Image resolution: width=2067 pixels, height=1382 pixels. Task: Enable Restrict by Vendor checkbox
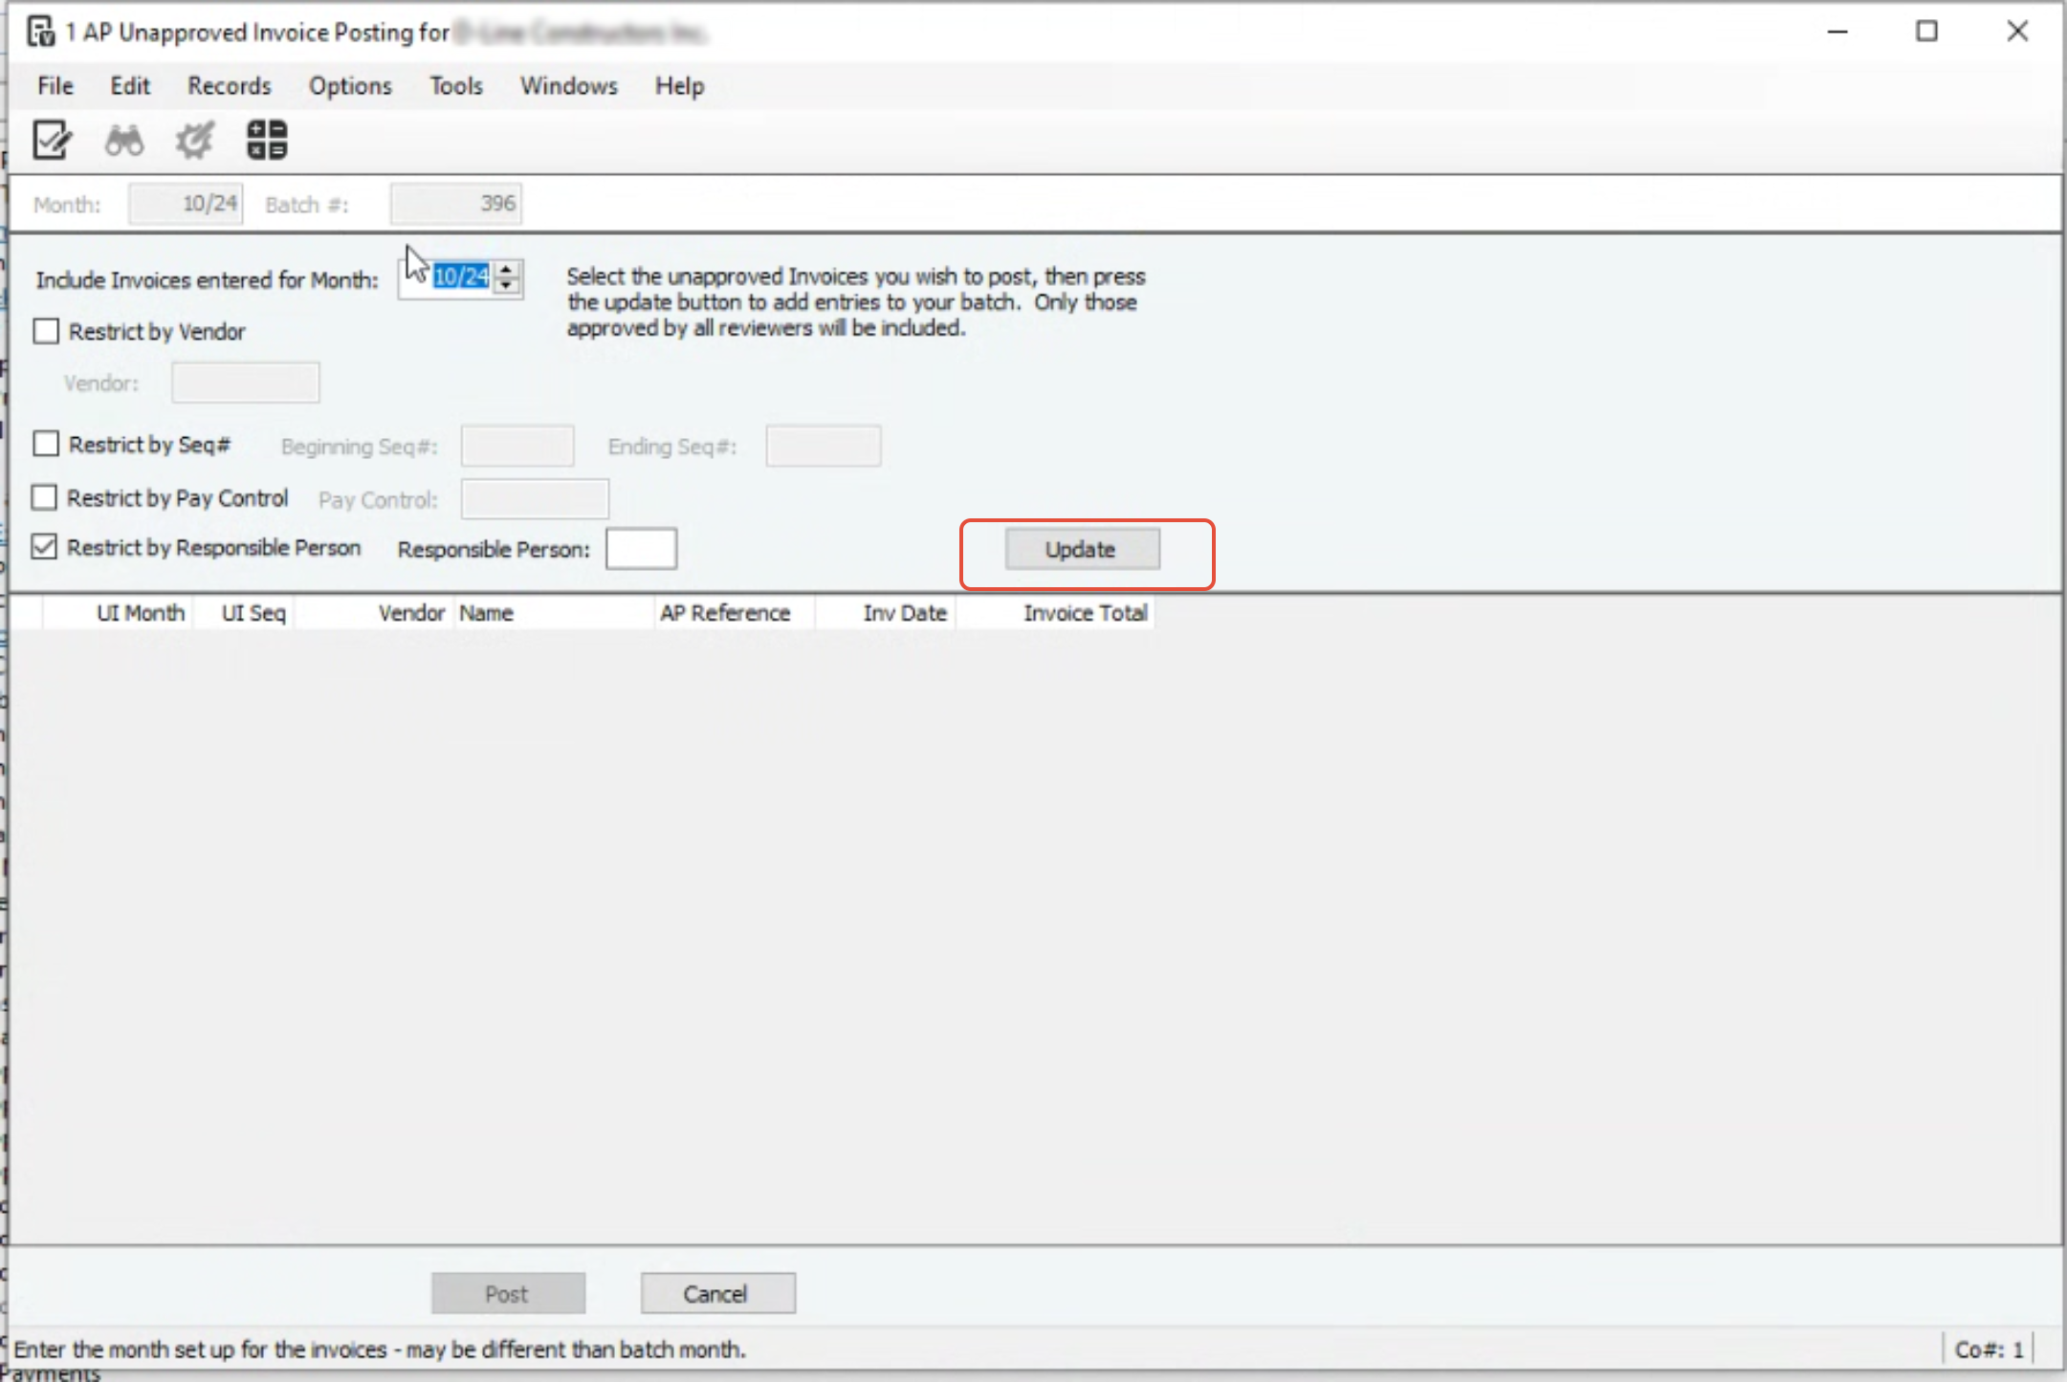tap(46, 332)
